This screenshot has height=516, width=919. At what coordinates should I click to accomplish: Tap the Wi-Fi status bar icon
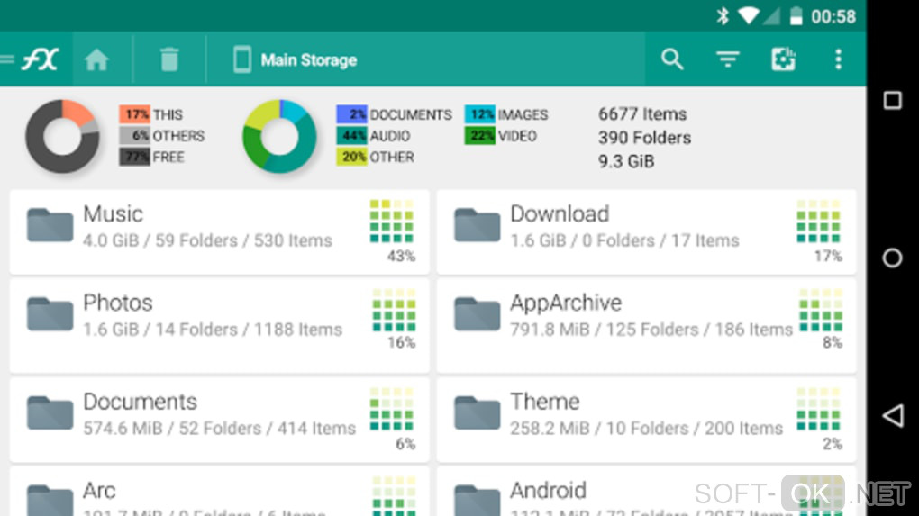point(749,16)
